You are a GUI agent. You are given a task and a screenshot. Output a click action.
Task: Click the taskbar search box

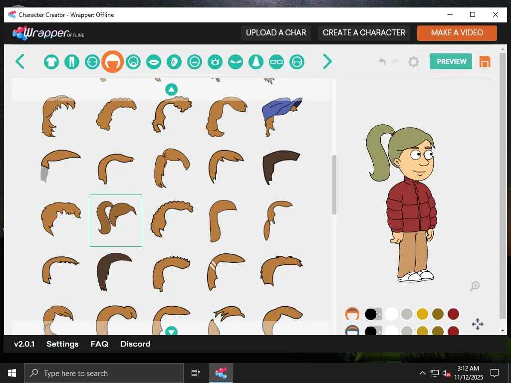pyautogui.click(x=104, y=373)
